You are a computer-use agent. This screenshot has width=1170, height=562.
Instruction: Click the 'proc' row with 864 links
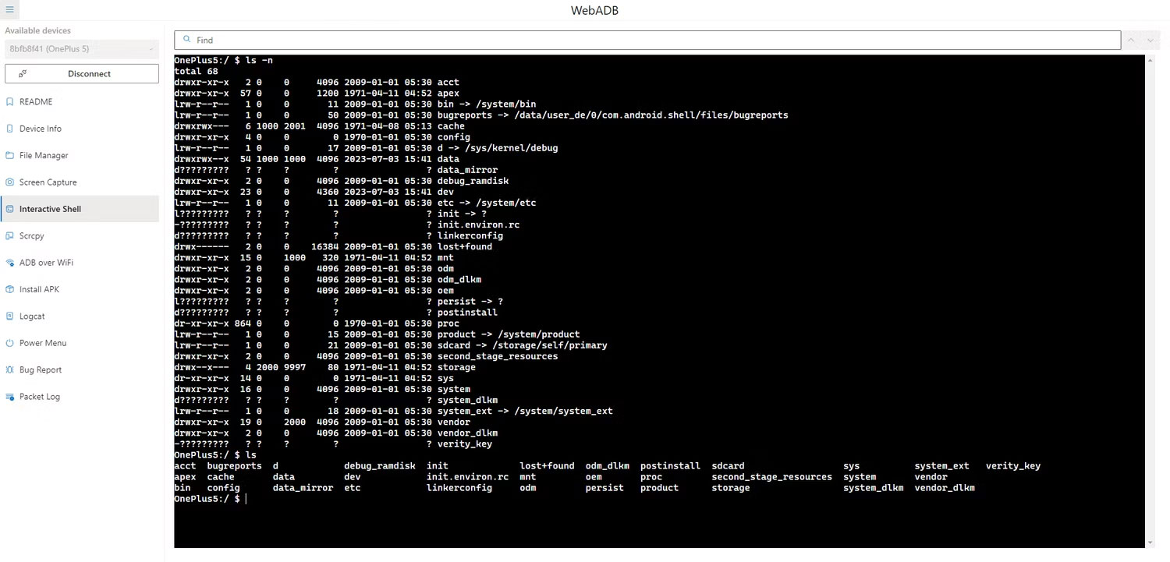(317, 323)
